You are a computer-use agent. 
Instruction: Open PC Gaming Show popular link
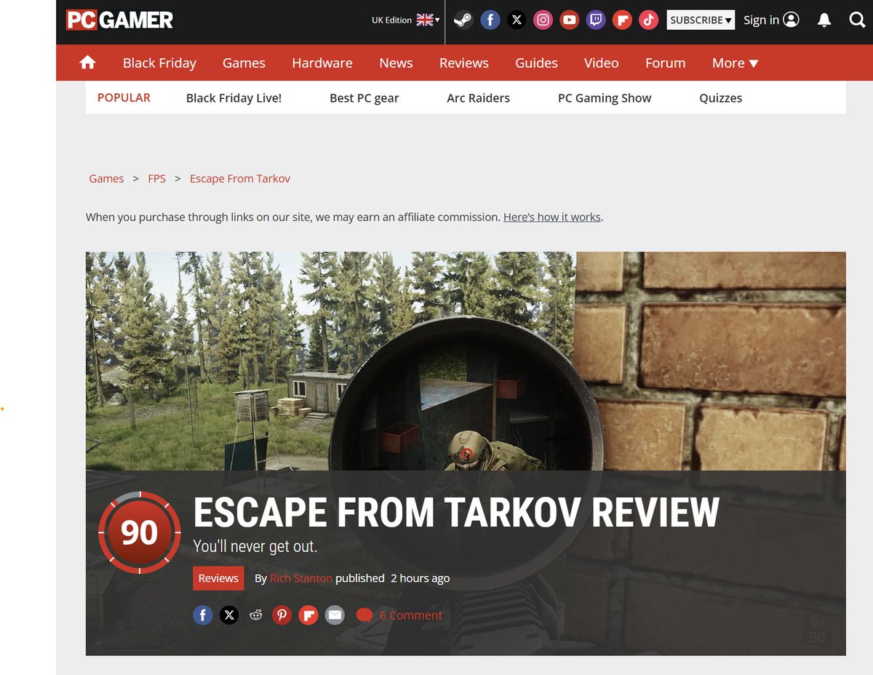click(x=605, y=98)
